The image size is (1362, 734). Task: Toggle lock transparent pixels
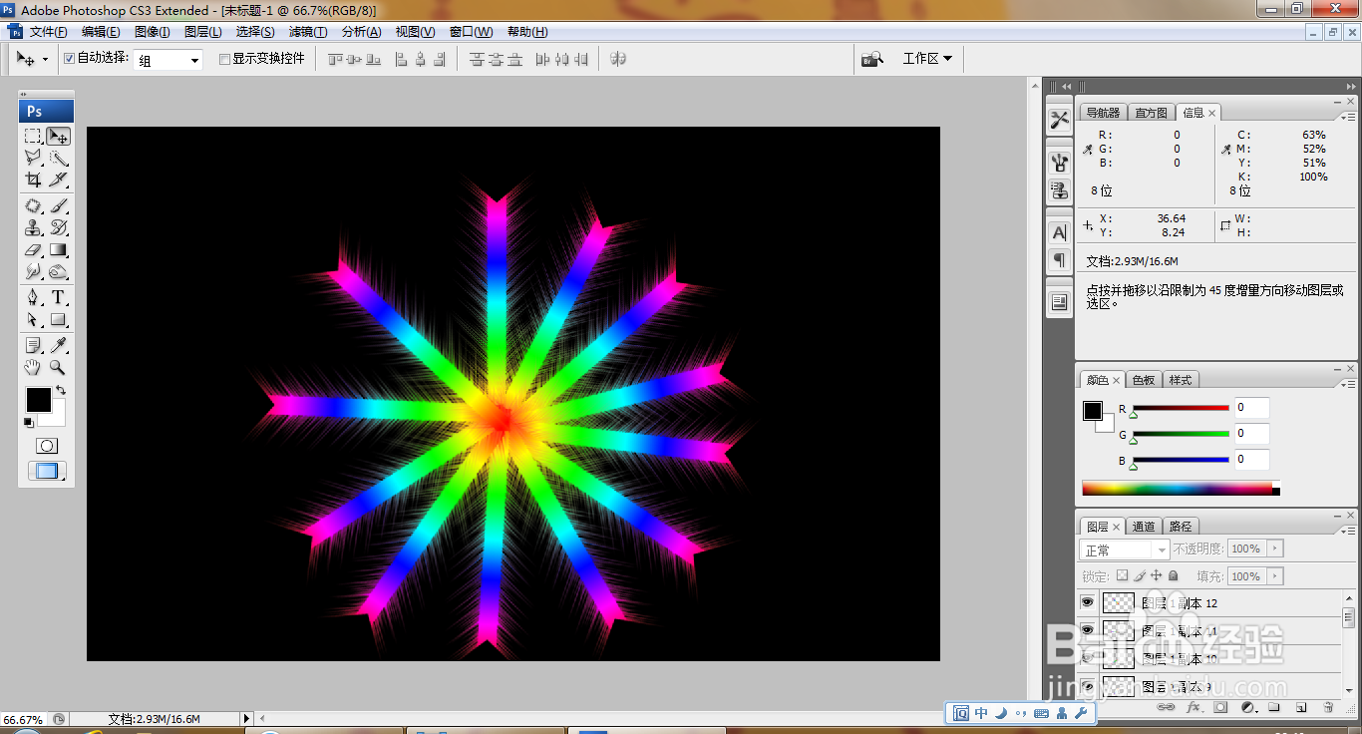pos(1122,575)
